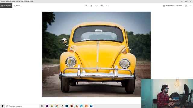Minimize the Photos window
Viewport: 193px width, 108px height.
182,1
